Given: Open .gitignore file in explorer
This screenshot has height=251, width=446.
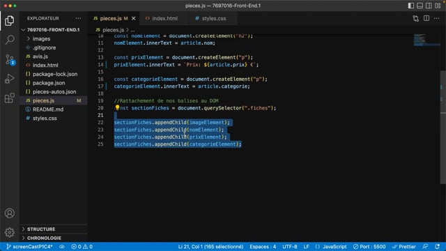Looking at the screenshot, I should coord(54,47).
